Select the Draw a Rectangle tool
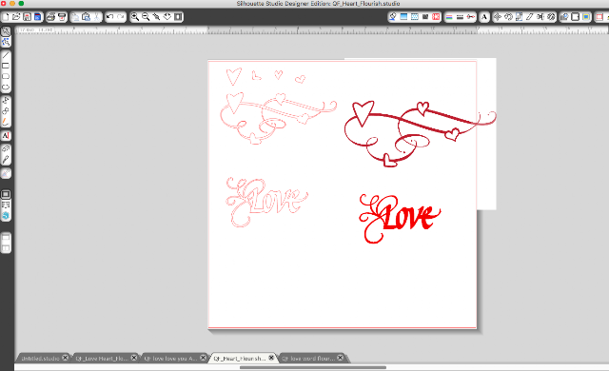Viewport: 609px width, 371px height. [x=6, y=66]
